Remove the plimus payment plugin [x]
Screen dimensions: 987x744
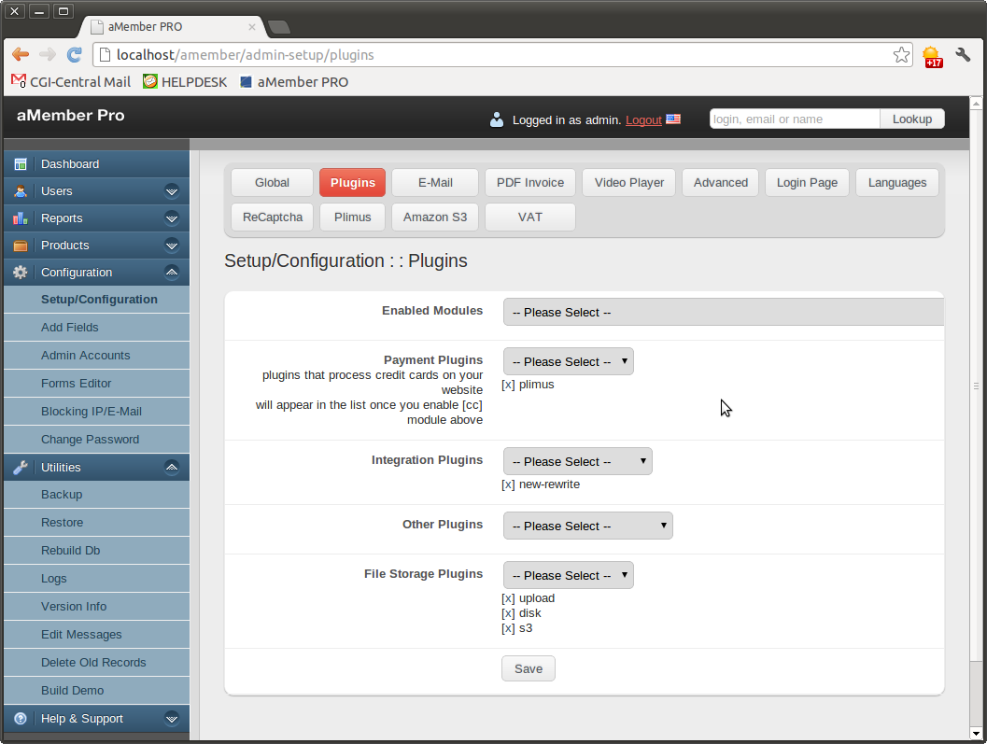point(508,385)
